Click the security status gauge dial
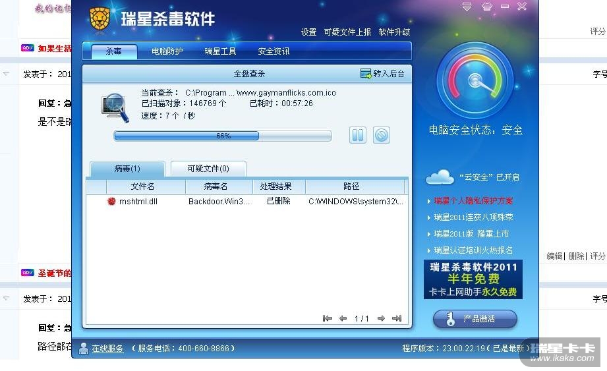The height and width of the screenshot is (371, 607). (475, 81)
